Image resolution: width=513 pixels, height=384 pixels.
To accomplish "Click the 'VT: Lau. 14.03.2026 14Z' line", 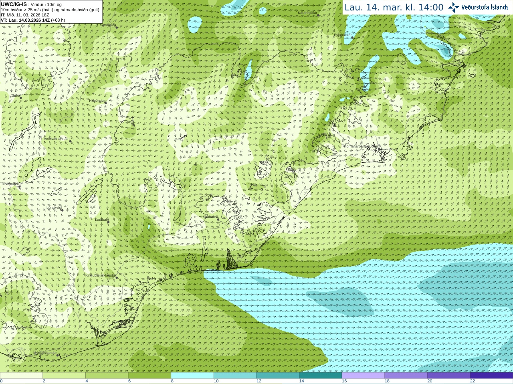I will [x=25, y=20].
